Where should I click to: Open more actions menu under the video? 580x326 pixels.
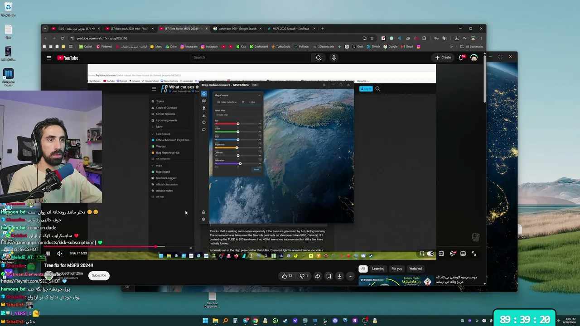click(x=350, y=276)
